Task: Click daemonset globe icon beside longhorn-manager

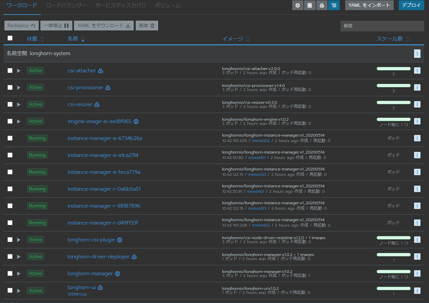Action: point(117,274)
